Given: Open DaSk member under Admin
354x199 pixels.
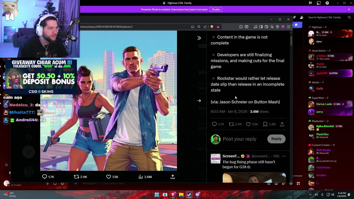Looking at the screenshot, I should 330,89.
